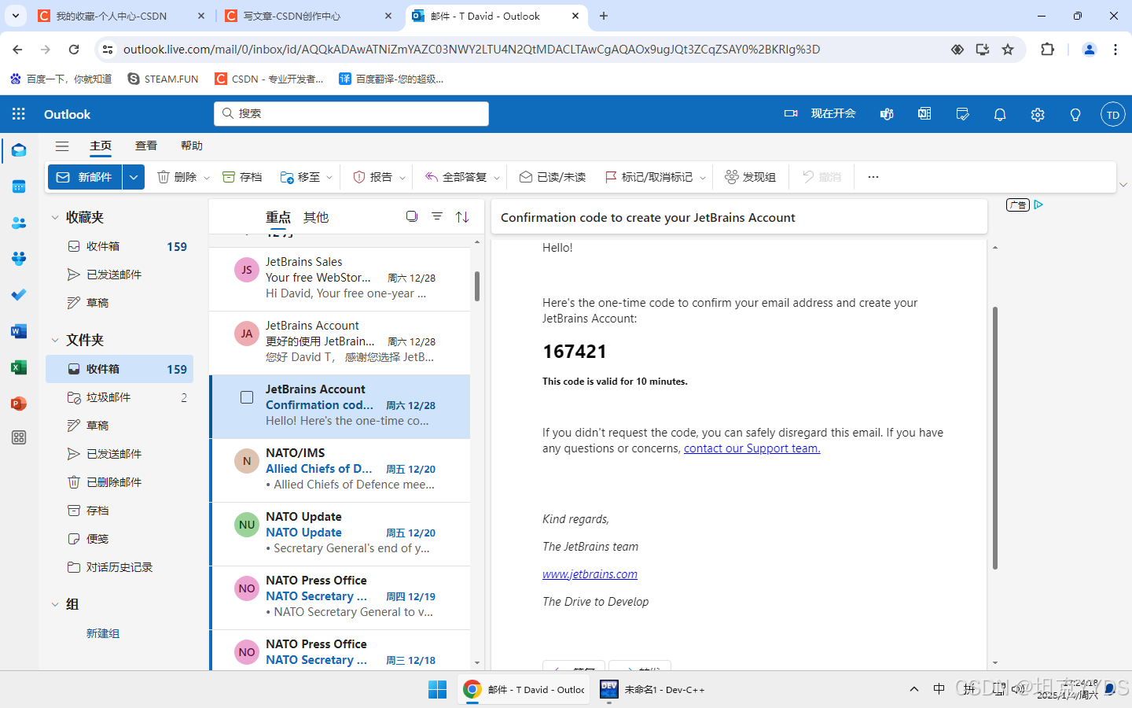Switch to Dev-C++ taskbar window

pyautogui.click(x=652, y=689)
